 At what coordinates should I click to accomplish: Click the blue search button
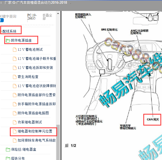click(x=2, y=20)
